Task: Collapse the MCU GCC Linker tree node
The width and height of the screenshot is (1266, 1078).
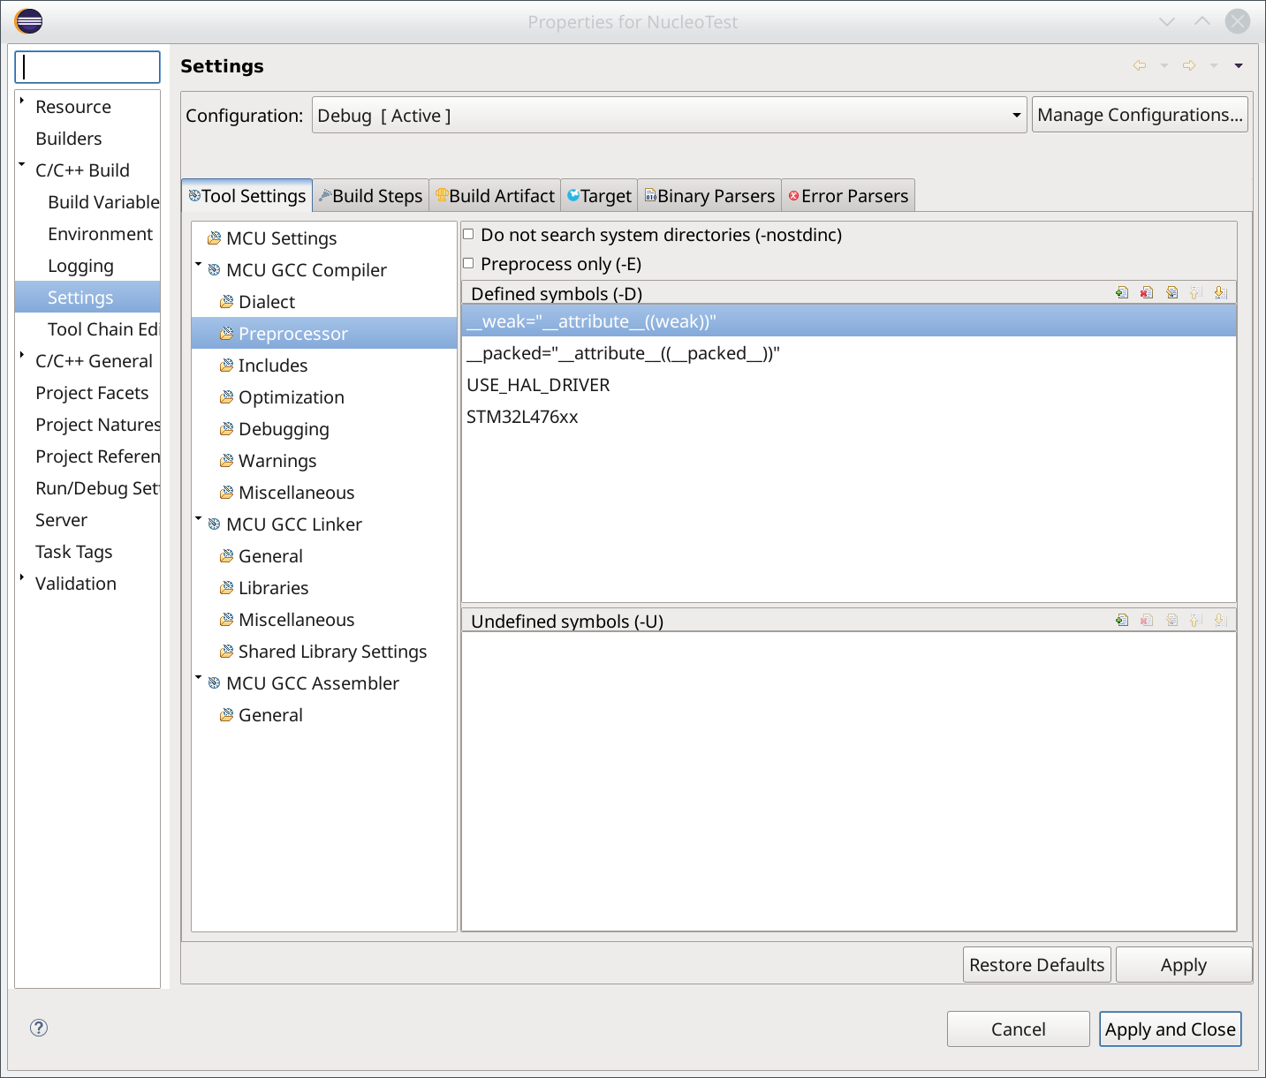Action: tap(199, 519)
